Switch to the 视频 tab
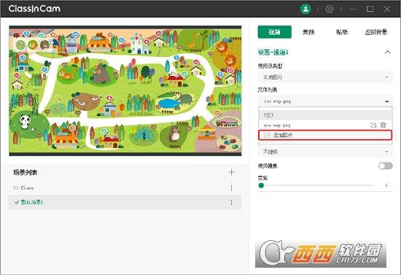 pyautogui.click(x=274, y=32)
